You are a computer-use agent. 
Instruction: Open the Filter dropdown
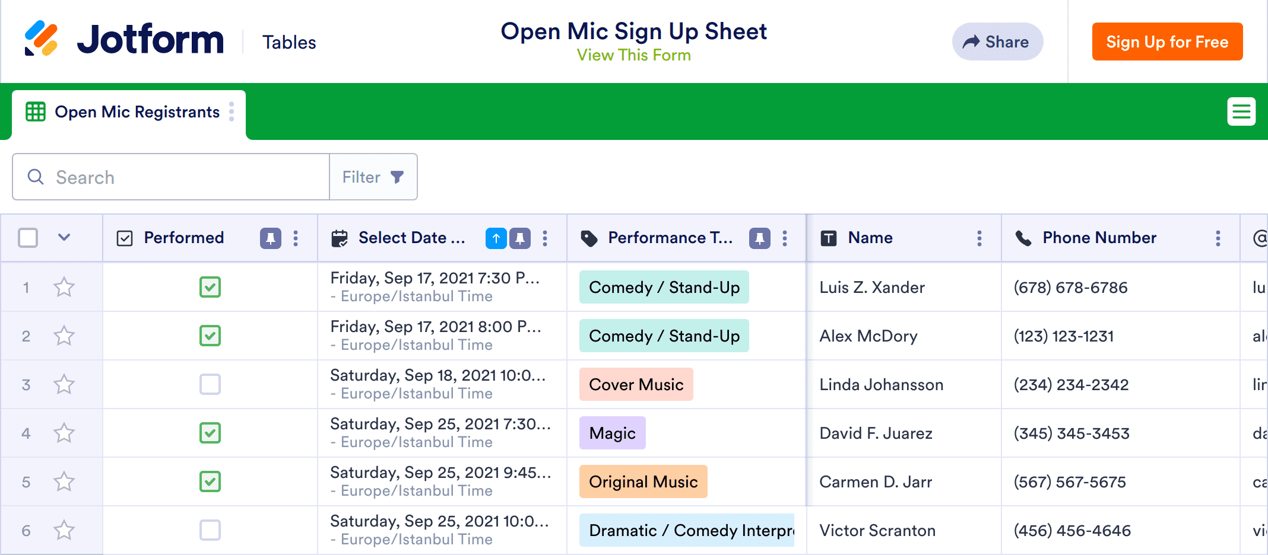(373, 177)
